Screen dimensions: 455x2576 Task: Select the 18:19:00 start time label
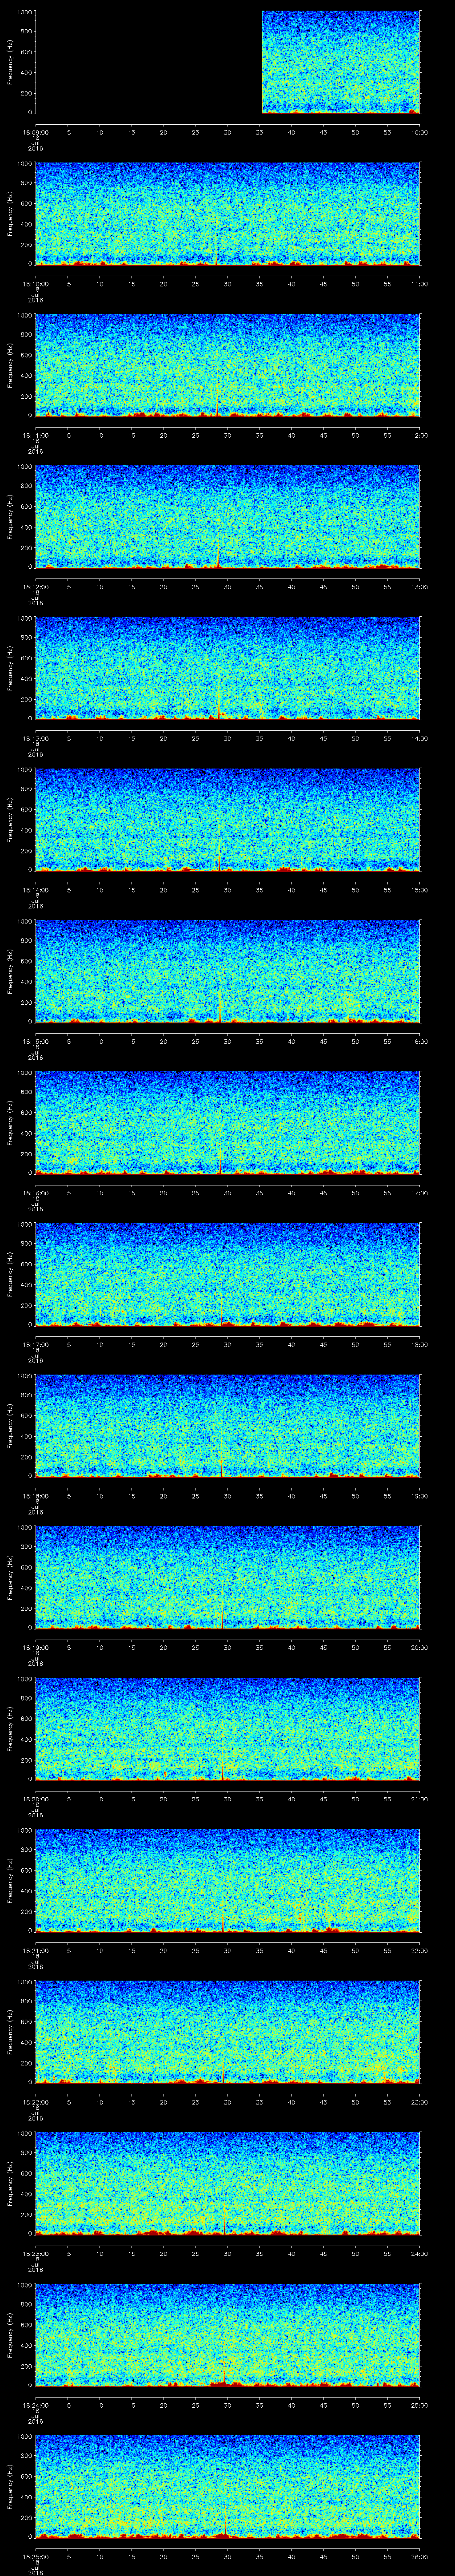click(35, 1647)
